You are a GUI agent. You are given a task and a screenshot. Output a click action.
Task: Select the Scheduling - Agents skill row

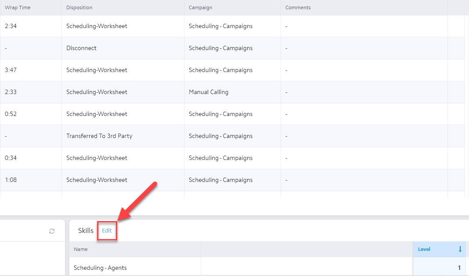[x=100, y=268]
